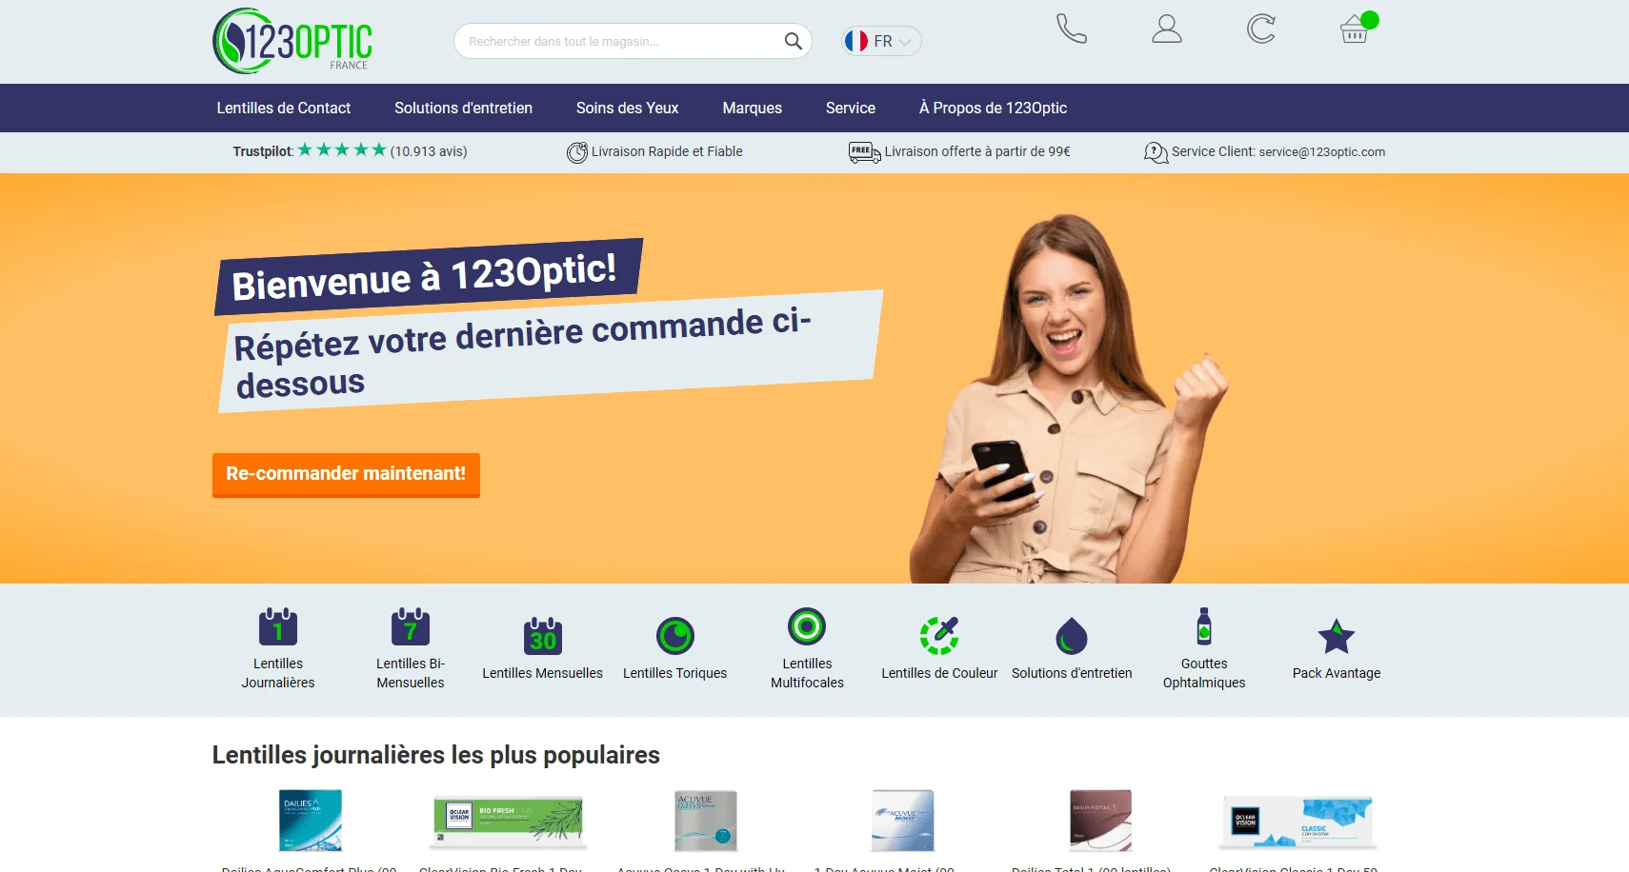Select the Lentilles Multifocales rings icon
Screen dimensions: 1629x872
click(807, 626)
